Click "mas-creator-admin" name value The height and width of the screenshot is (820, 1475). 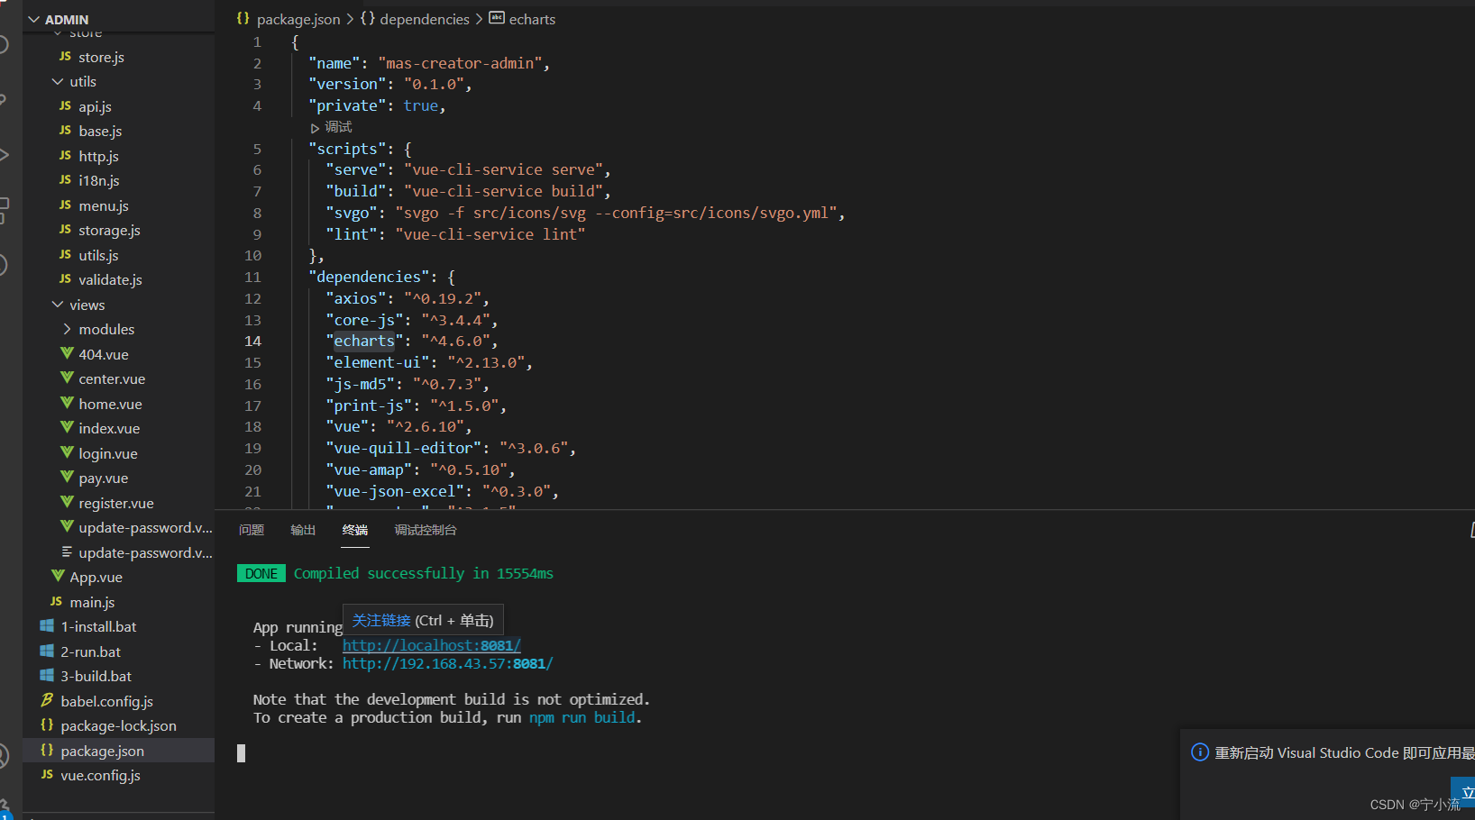coord(459,63)
